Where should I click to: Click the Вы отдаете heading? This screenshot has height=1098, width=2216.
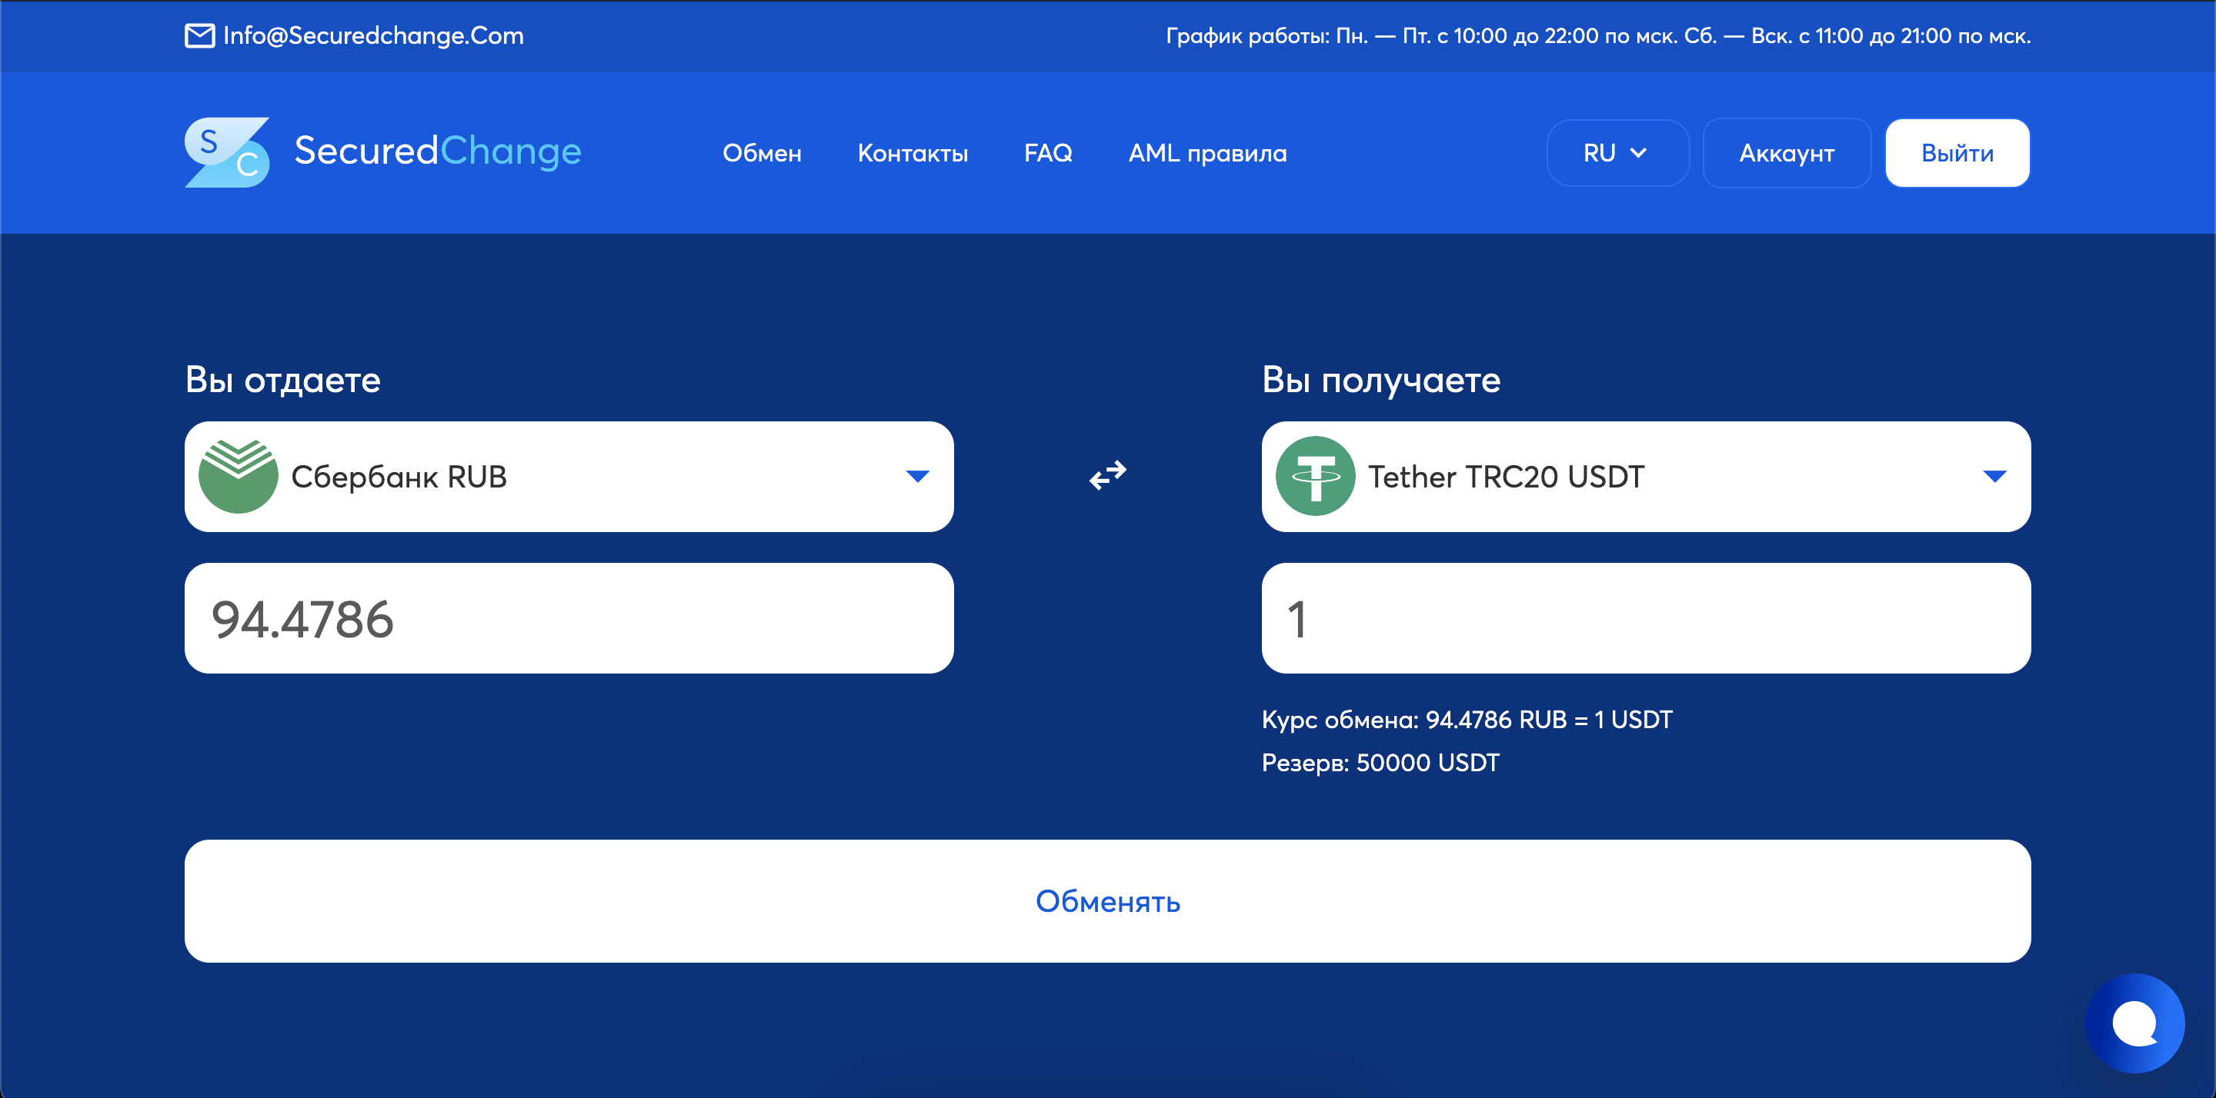click(x=282, y=379)
